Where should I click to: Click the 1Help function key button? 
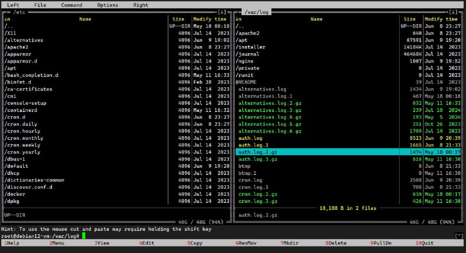(x=12, y=243)
